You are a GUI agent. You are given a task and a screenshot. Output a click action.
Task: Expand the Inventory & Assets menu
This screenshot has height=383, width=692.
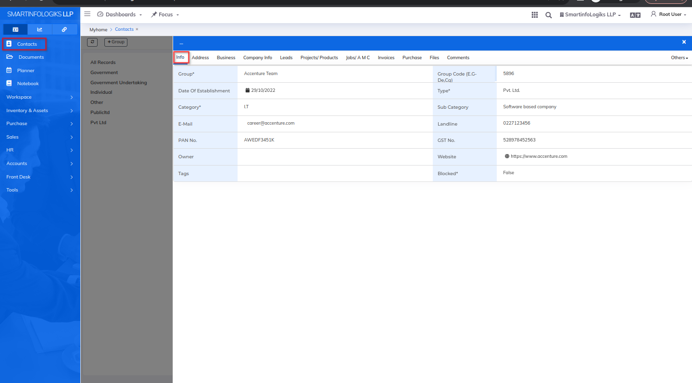40,111
